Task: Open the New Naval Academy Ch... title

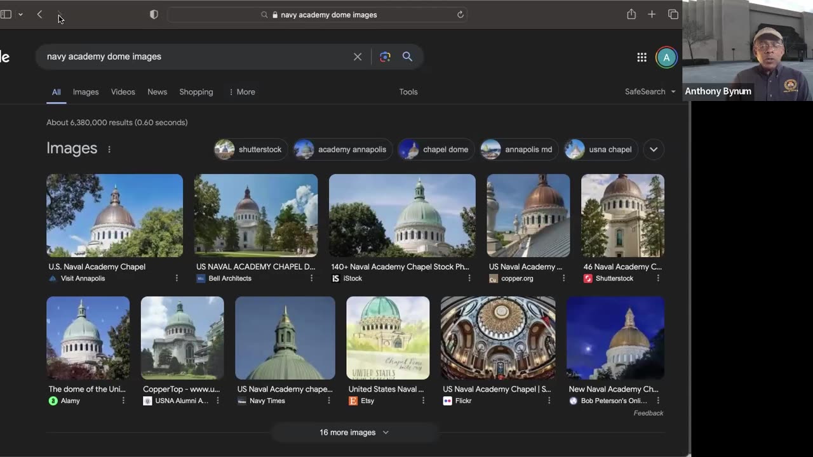Action: [x=614, y=389]
